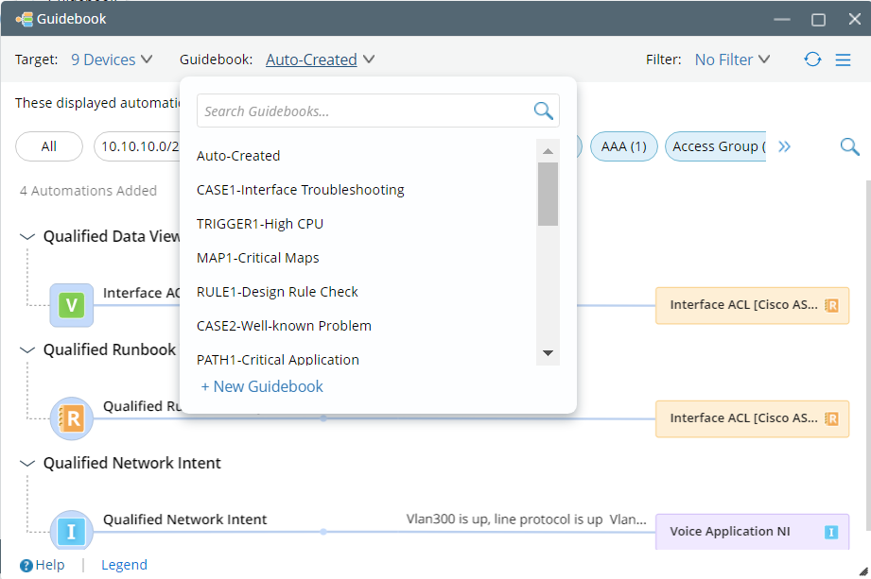871x579 pixels.
Task: Collapse the Qualified Runbook section
Action: pyautogui.click(x=26, y=349)
